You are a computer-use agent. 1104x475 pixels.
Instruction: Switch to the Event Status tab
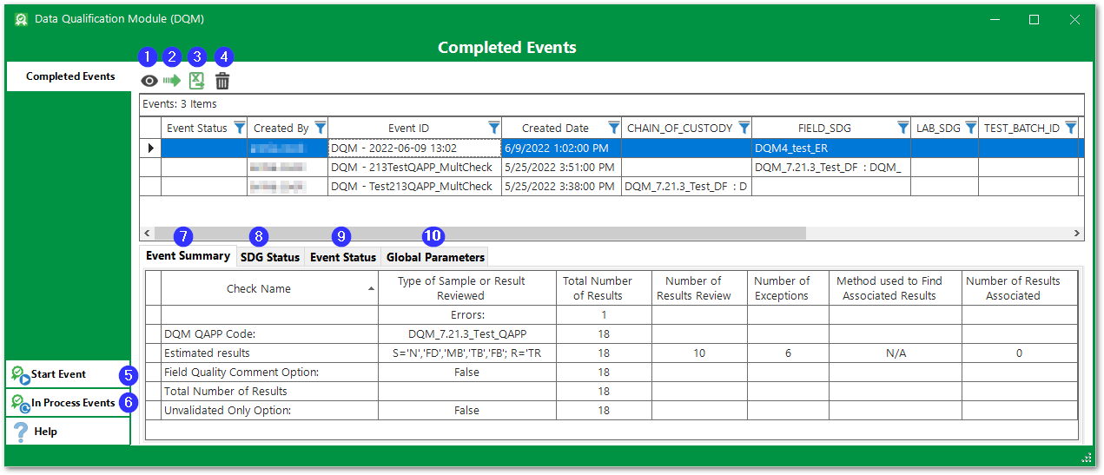[x=343, y=257]
